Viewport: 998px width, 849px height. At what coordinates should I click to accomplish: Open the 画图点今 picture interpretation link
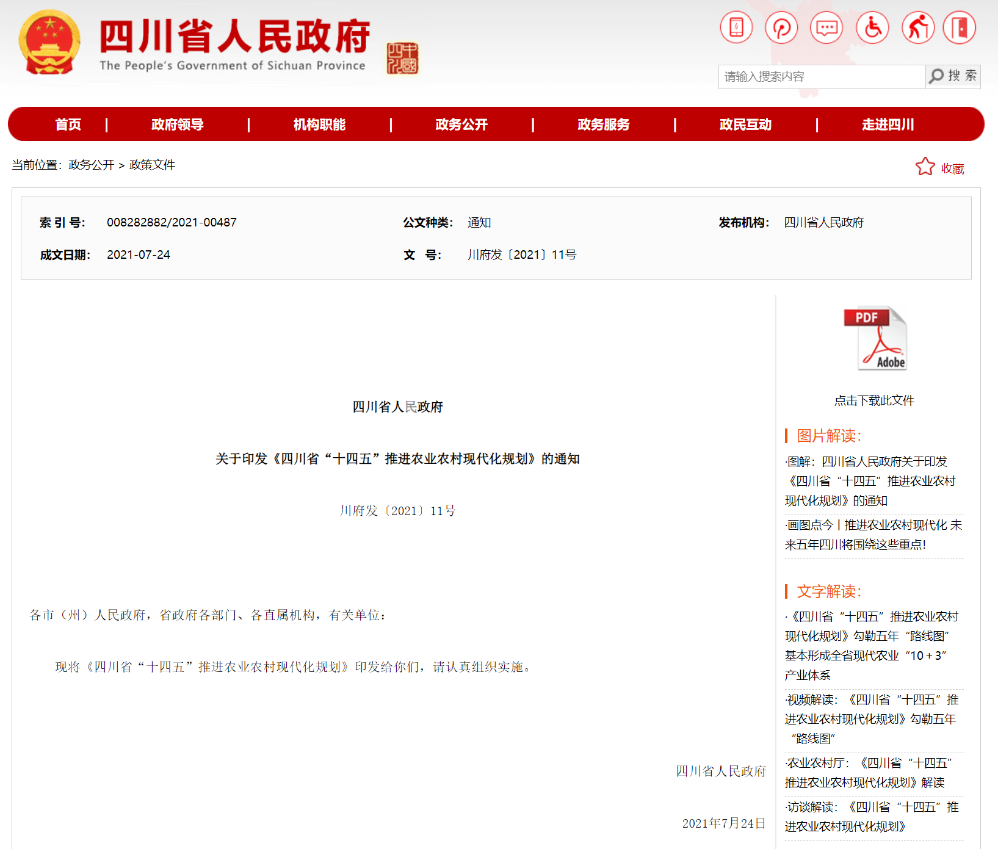[x=873, y=535]
